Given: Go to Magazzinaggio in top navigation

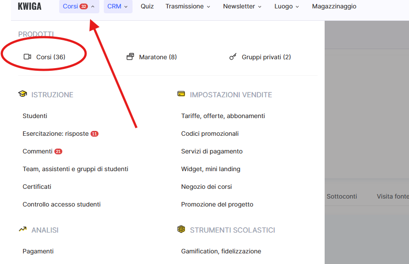Looking at the screenshot, I should [334, 7].
